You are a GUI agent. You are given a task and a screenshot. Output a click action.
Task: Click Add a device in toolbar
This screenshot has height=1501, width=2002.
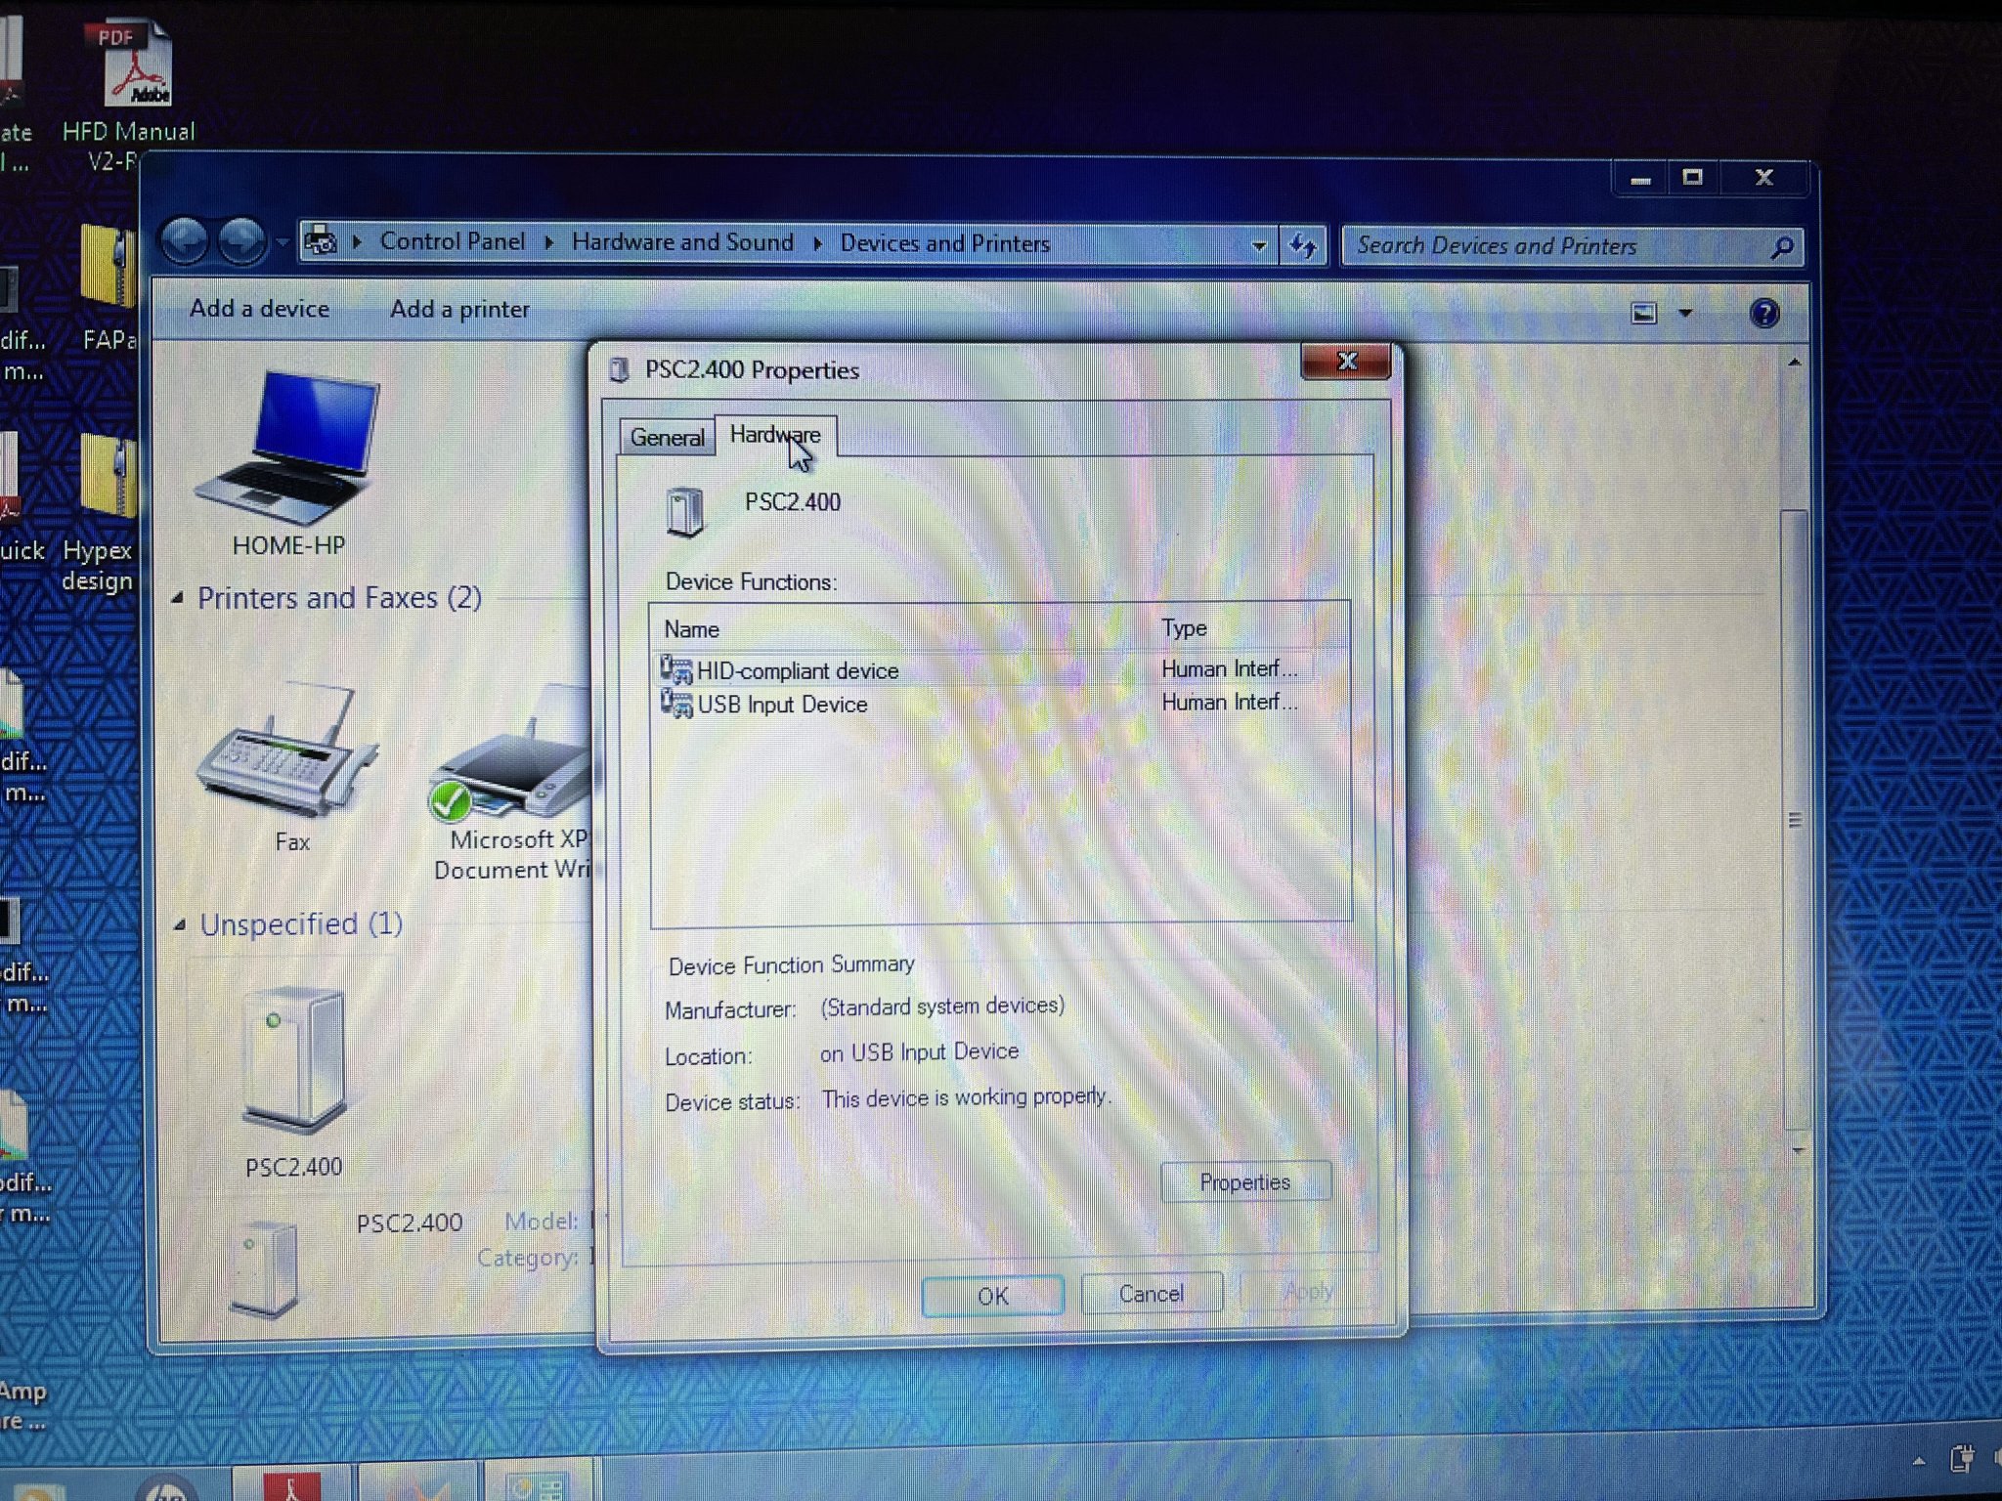259,309
